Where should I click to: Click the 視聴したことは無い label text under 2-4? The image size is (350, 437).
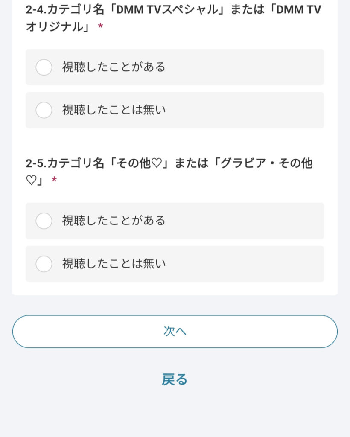click(114, 110)
